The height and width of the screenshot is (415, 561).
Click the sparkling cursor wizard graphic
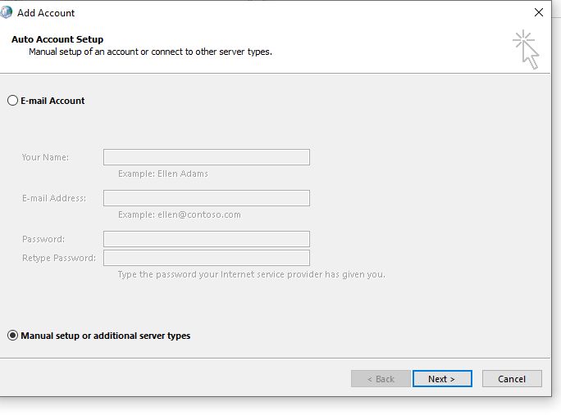(x=526, y=49)
